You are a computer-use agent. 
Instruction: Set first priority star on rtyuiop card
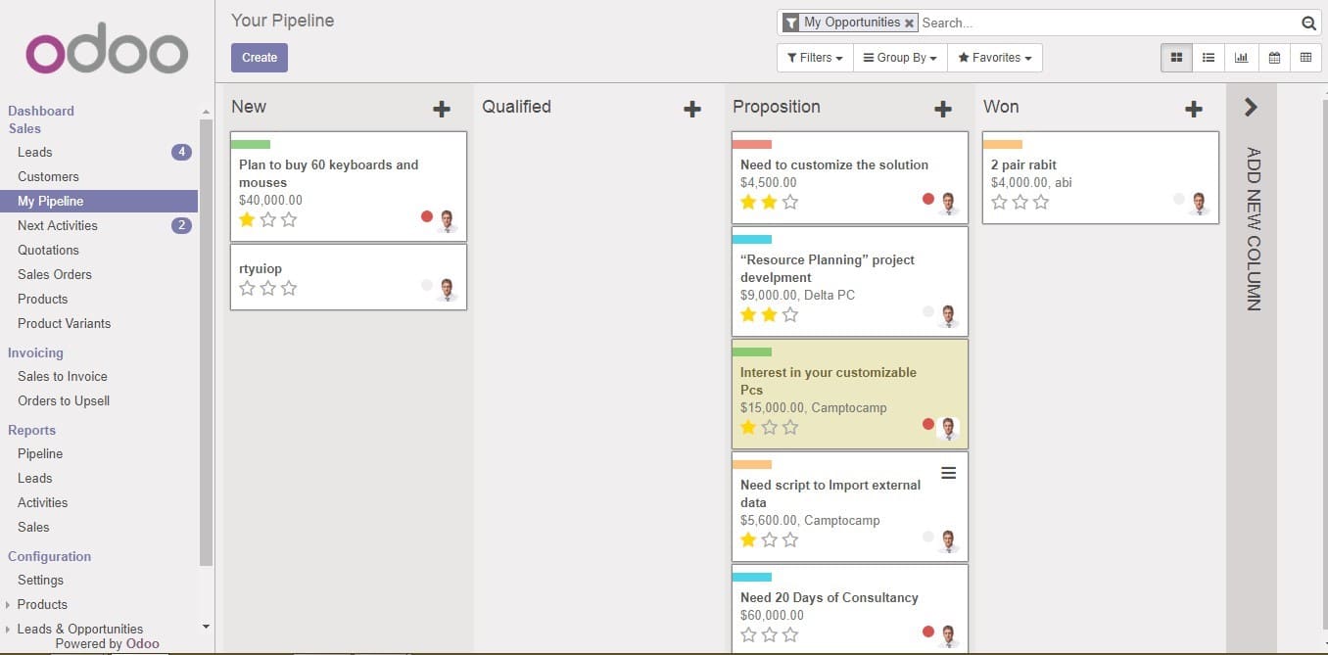coord(247,289)
